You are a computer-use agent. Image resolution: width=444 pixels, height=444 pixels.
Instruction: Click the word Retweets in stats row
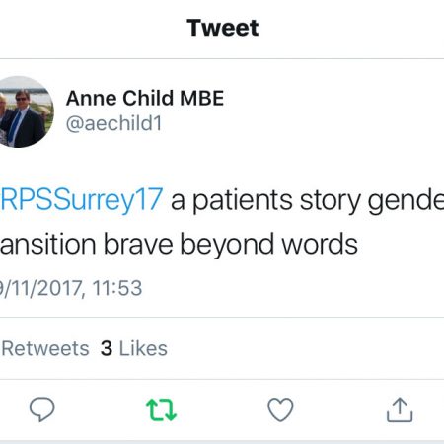coord(44,348)
